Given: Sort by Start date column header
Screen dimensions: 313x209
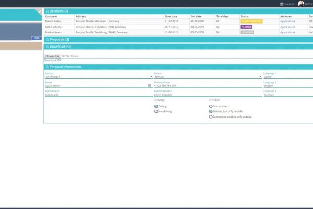Looking at the screenshot, I should coord(171,16).
